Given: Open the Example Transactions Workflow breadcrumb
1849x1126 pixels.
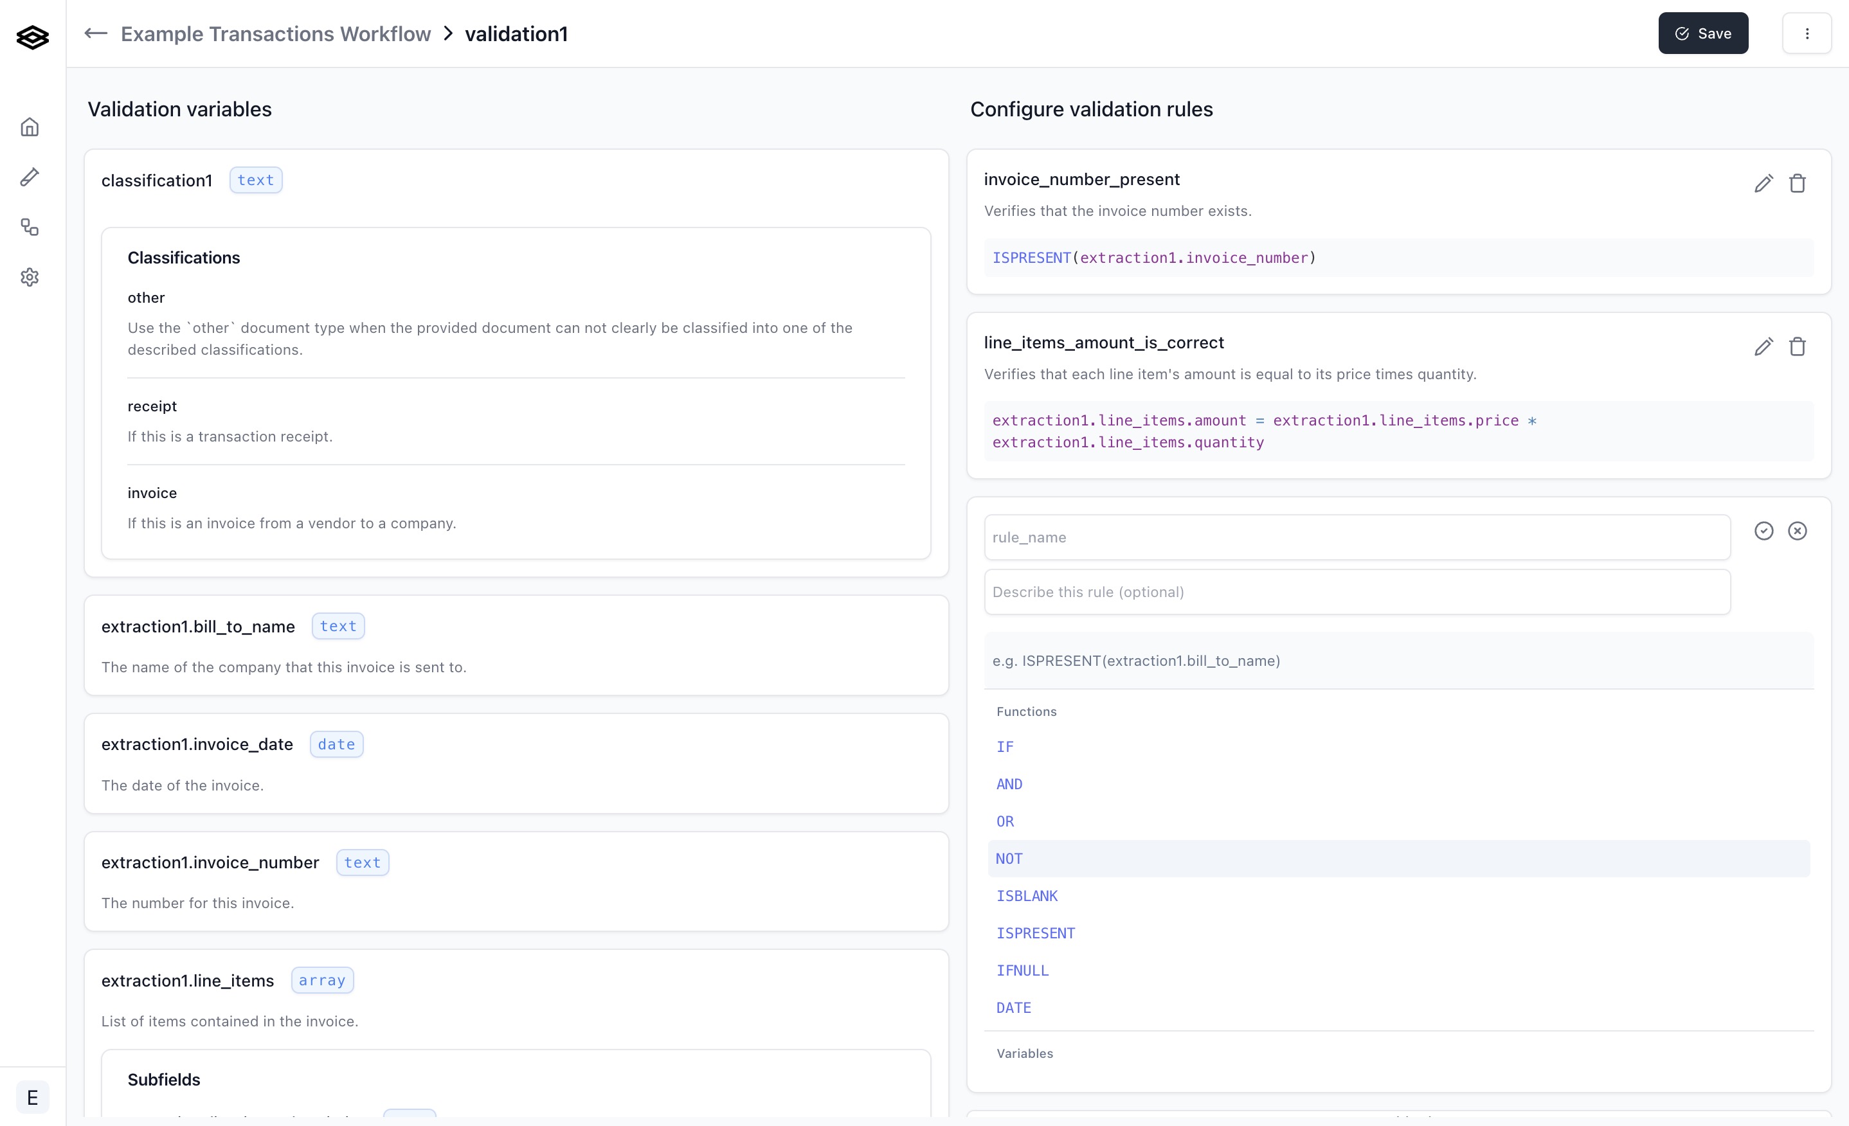Looking at the screenshot, I should point(275,34).
